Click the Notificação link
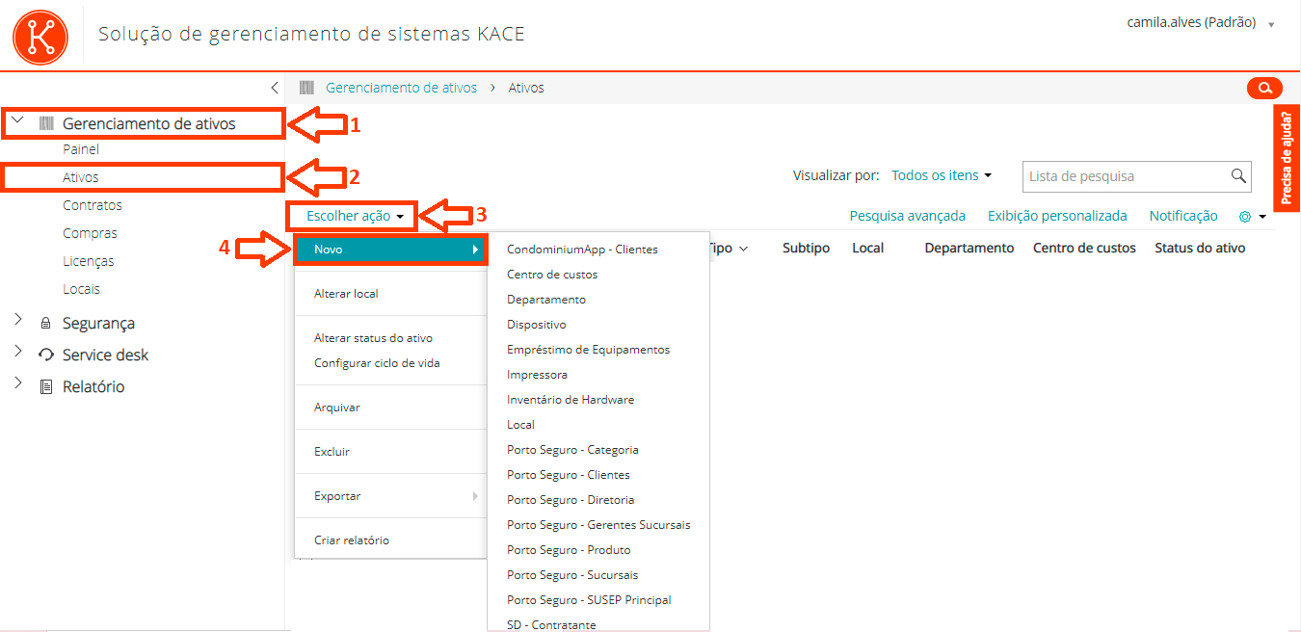 click(x=1183, y=216)
